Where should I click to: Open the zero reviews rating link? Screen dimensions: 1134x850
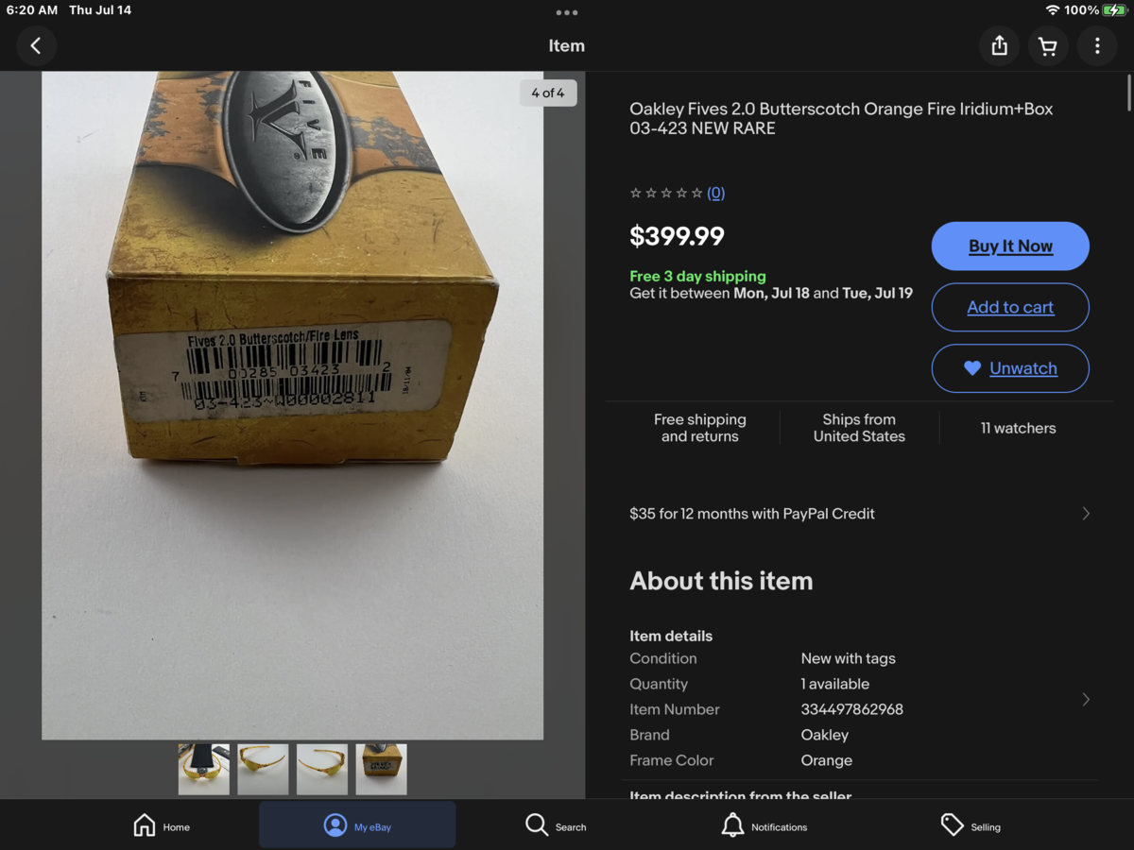click(715, 193)
